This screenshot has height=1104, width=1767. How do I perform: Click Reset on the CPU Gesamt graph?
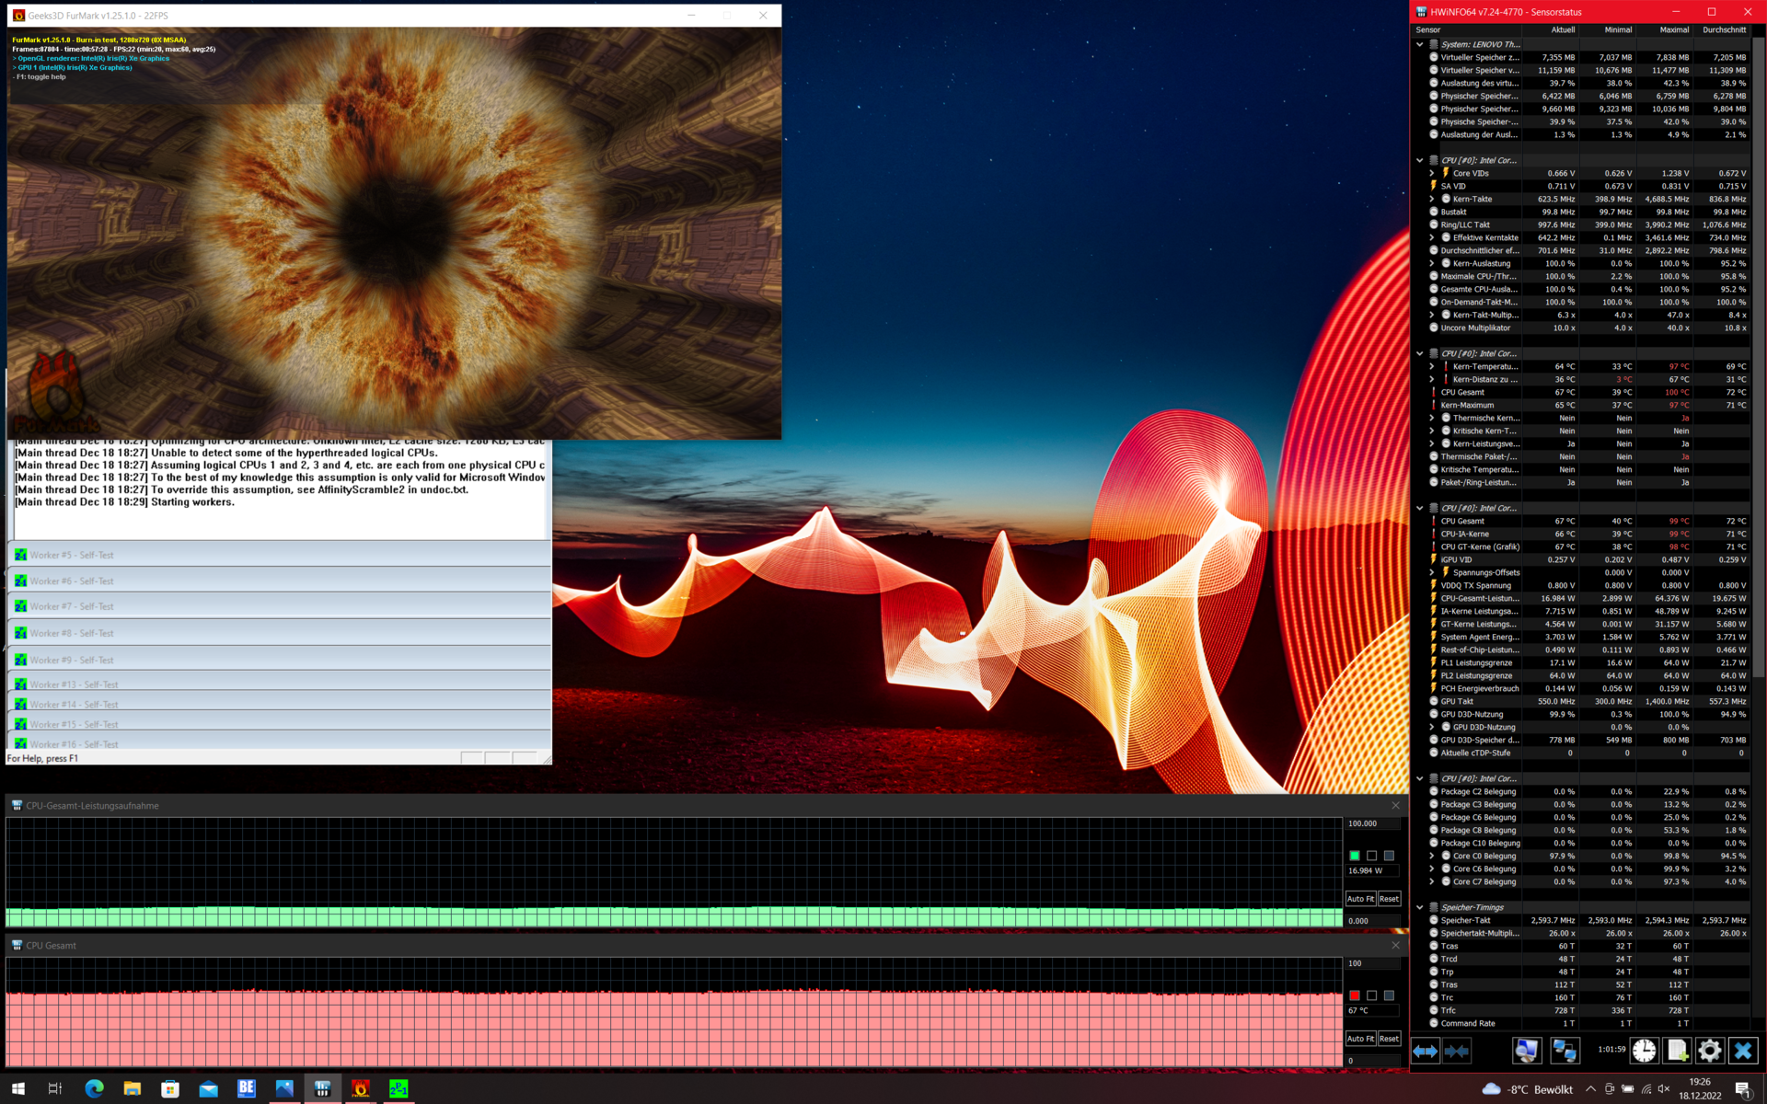1389,1039
